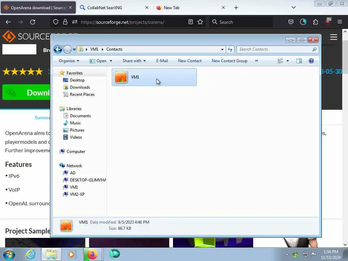
Task: Click the sourceforge.net URL bar
Action: pos(122,22)
